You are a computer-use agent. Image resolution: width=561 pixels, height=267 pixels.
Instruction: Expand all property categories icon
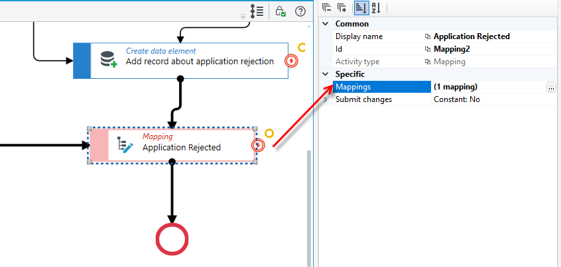pos(342,7)
